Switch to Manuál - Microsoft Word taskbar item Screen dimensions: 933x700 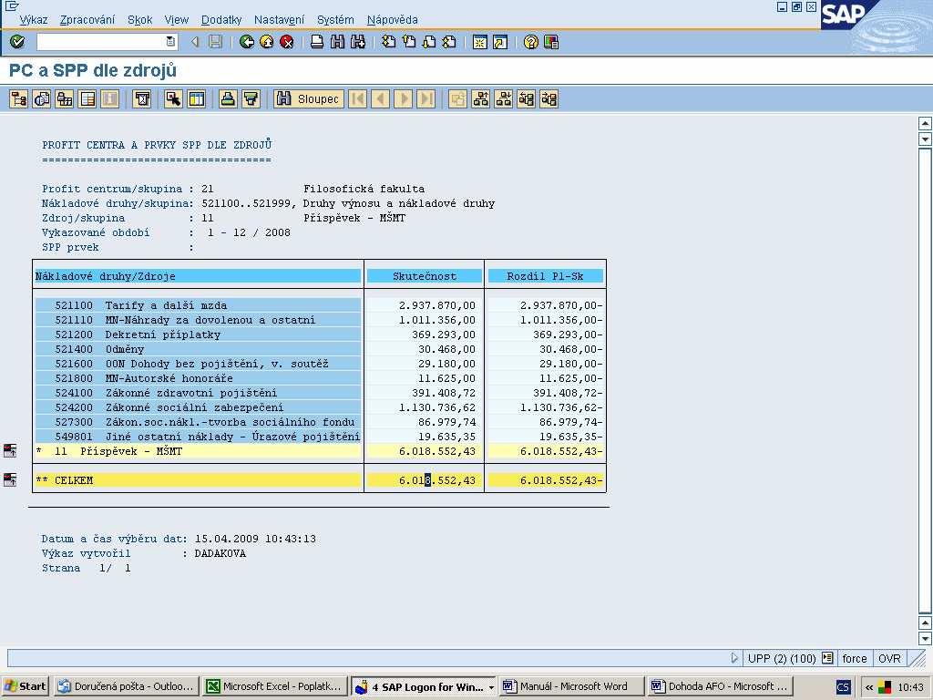click(571, 686)
